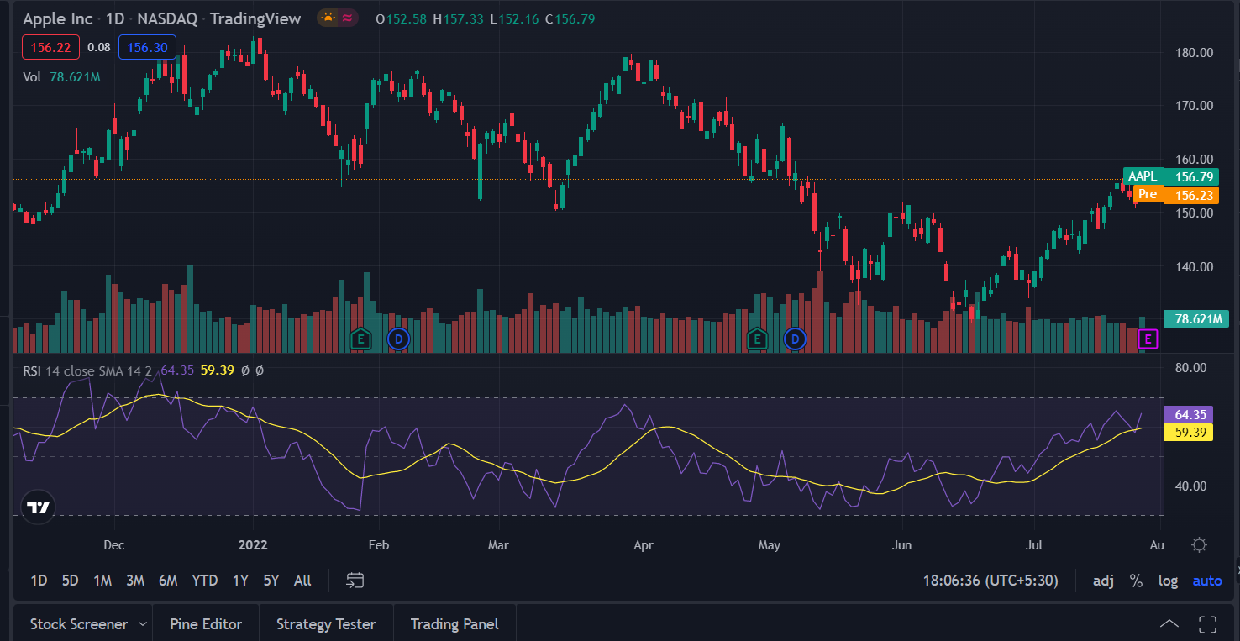Screen dimensions: 1240x641
Task: Click the 1D interval in chart title
Action: [115, 18]
